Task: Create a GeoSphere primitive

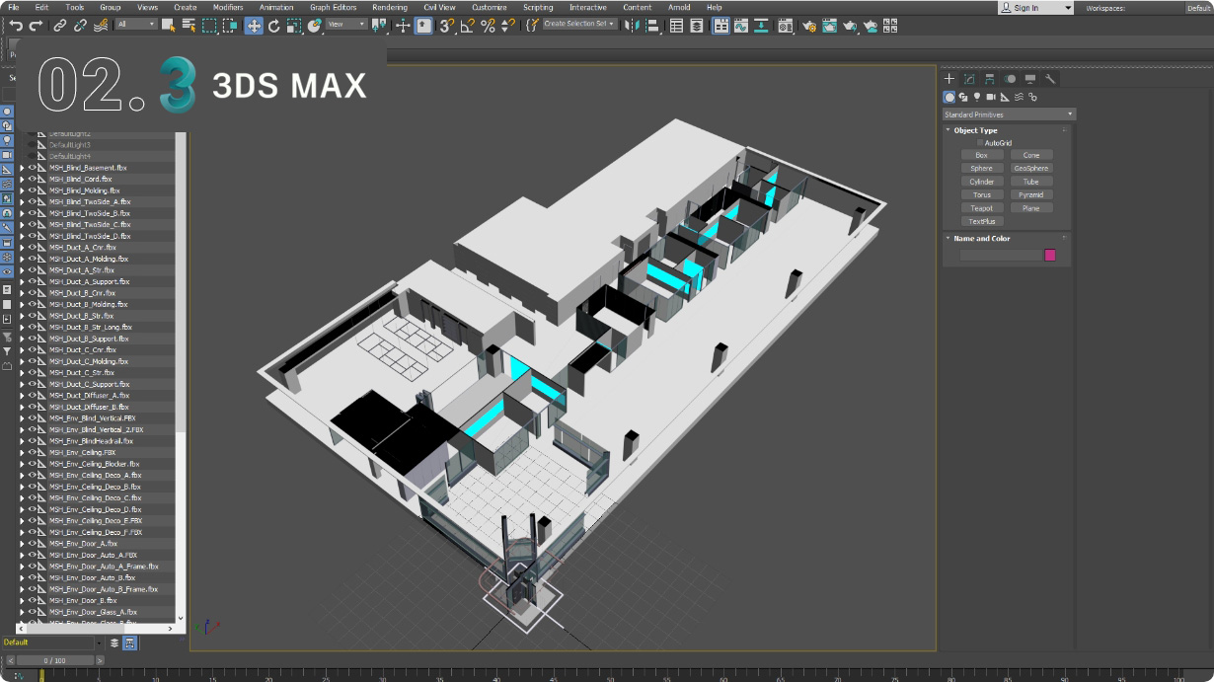Action: pos(1031,168)
